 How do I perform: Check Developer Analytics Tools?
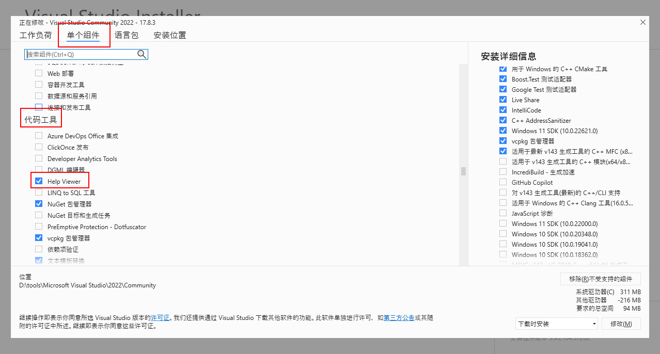pyautogui.click(x=39, y=158)
